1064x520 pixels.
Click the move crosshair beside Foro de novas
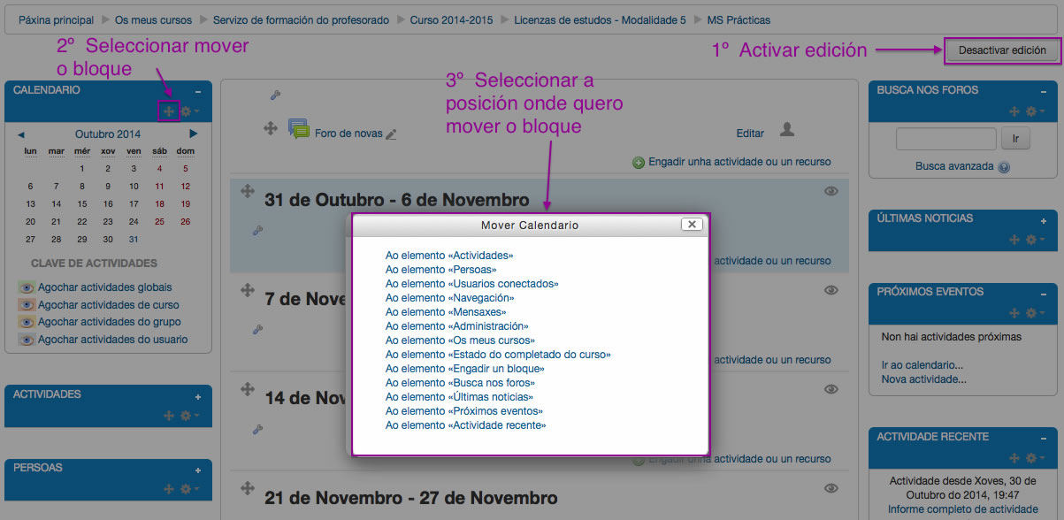pos(272,126)
